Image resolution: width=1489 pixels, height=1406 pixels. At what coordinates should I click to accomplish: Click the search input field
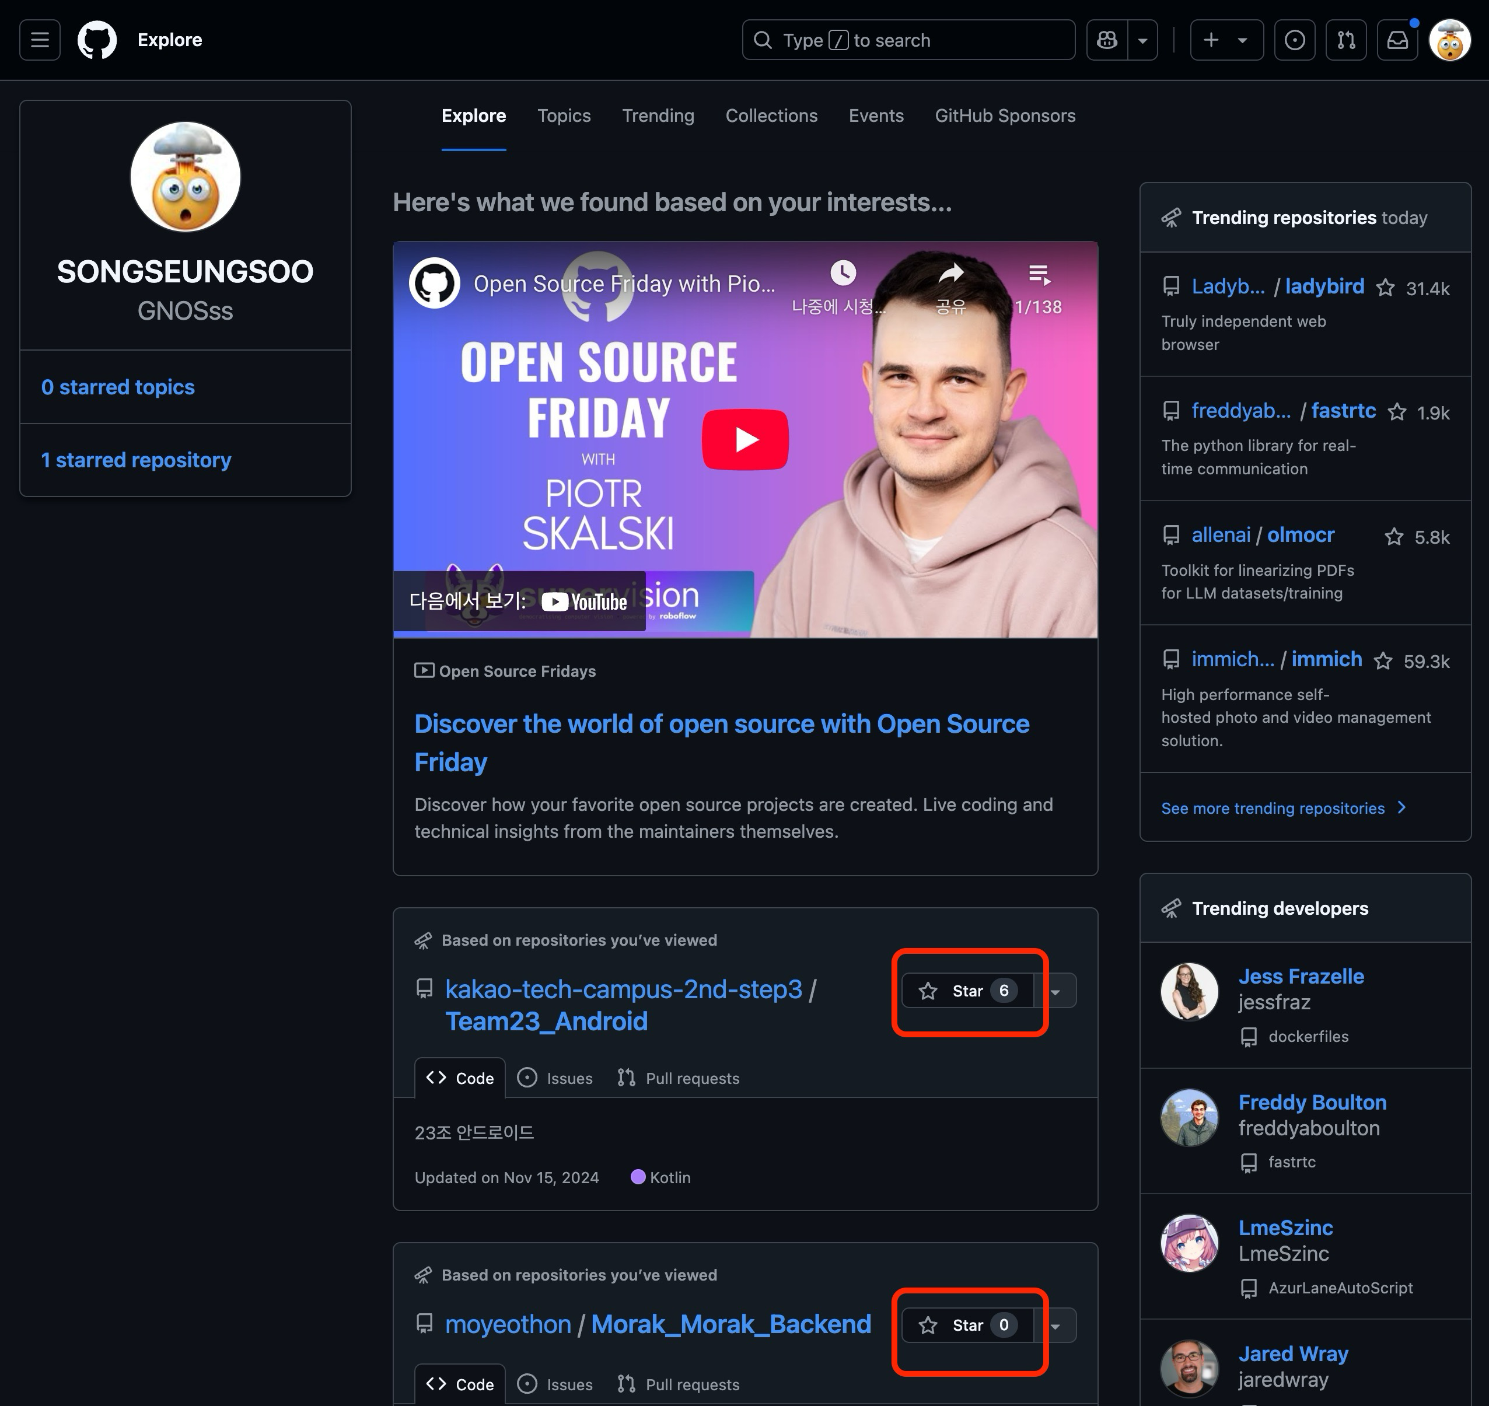(907, 40)
